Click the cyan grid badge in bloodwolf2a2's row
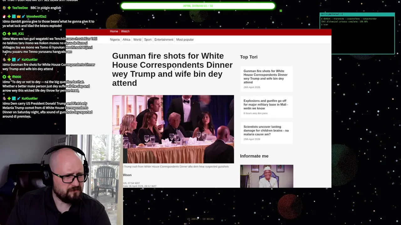This screenshot has width=401, height=225. point(14,17)
